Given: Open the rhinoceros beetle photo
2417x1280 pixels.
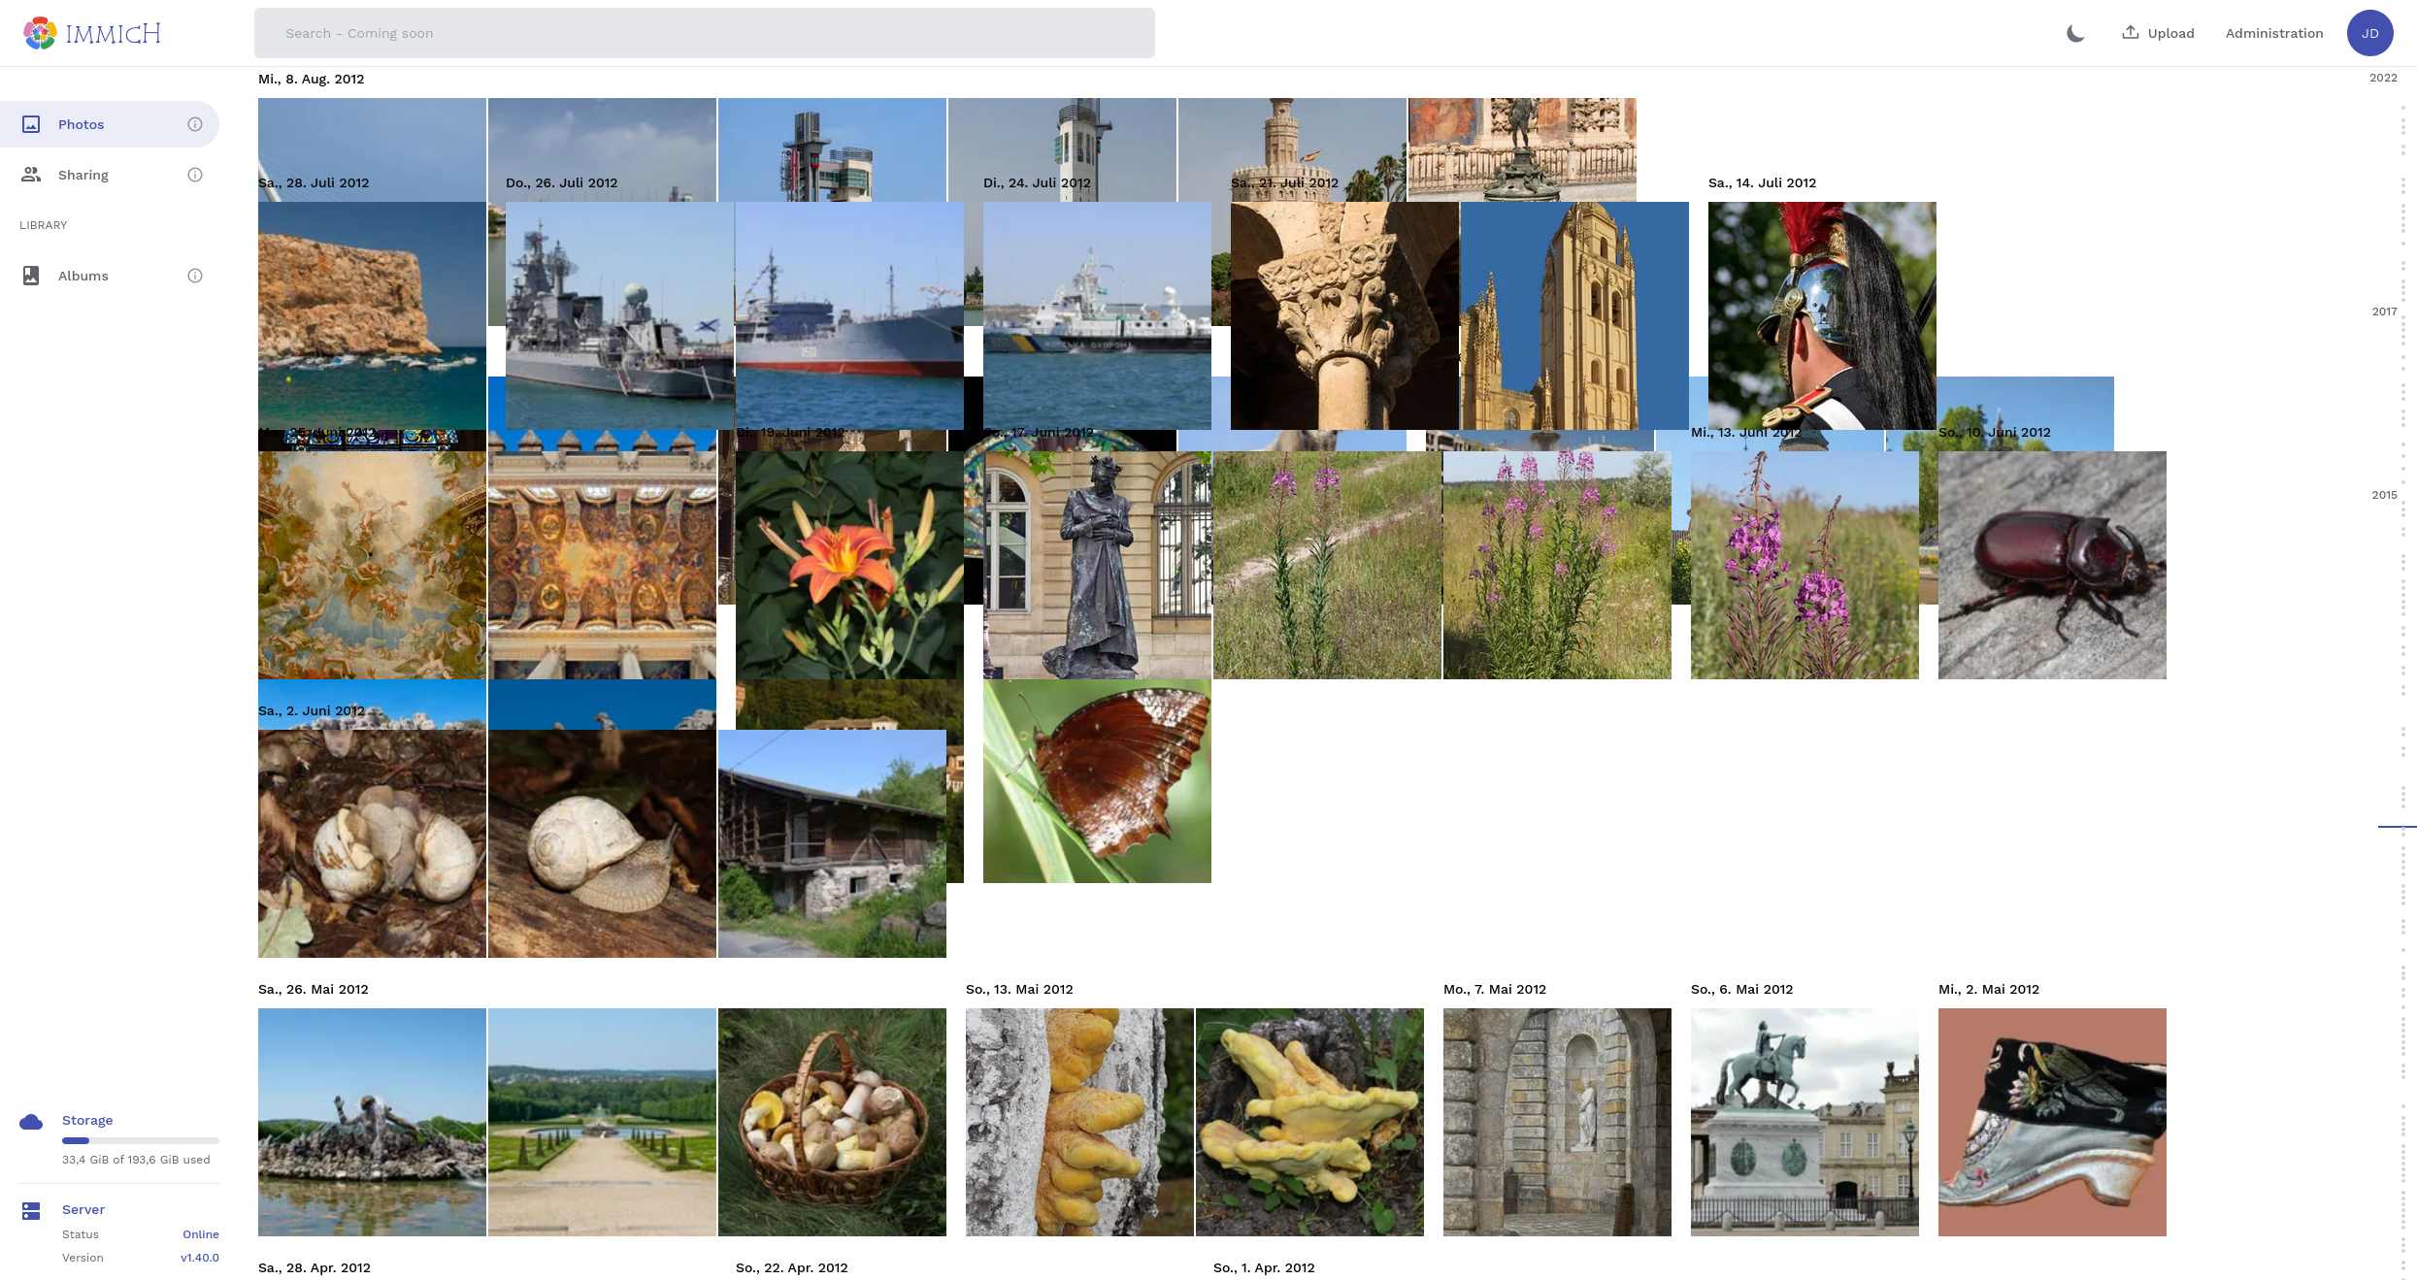Looking at the screenshot, I should tap(2051, 565).
